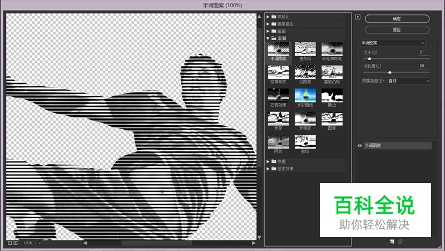Image resolution: width=445 pixels, height=251 pixels.
Task: Toggle the filter thumbnail panel collapse button
Action: pos(358,17)
